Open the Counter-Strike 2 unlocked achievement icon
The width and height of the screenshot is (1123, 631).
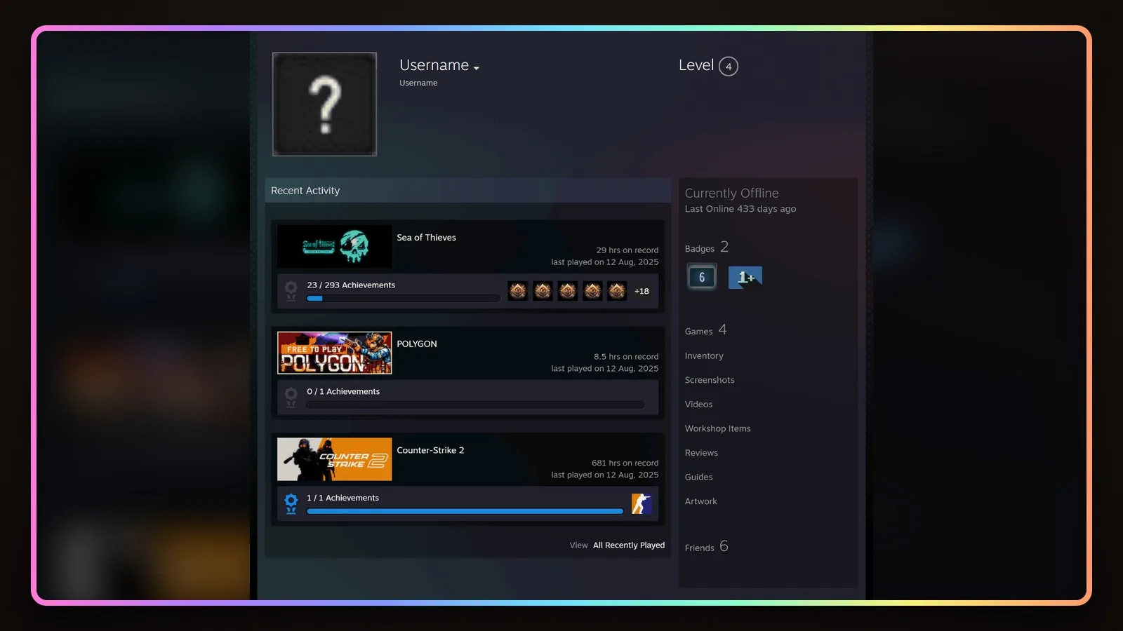(642, 503)
